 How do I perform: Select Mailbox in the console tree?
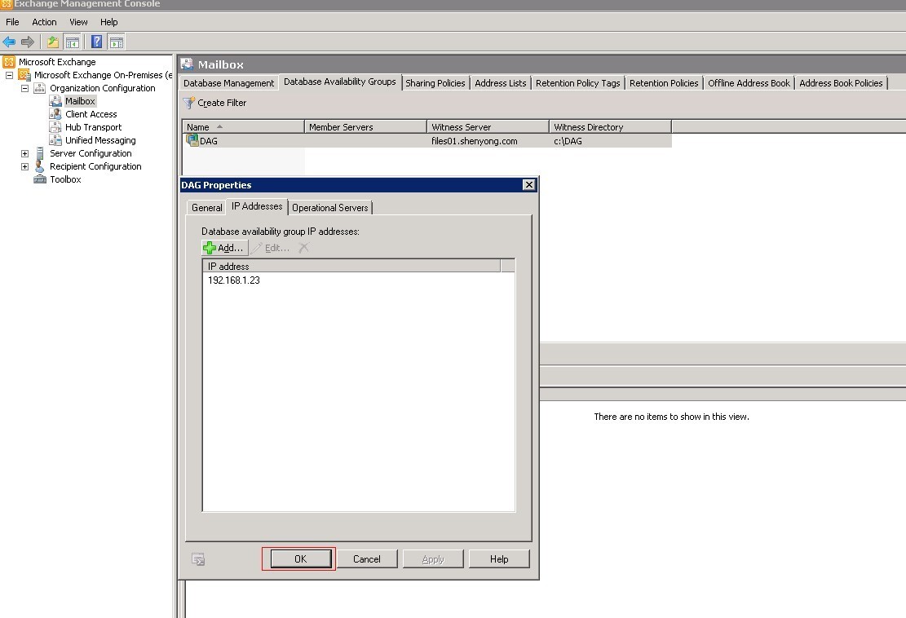[80, 101]
